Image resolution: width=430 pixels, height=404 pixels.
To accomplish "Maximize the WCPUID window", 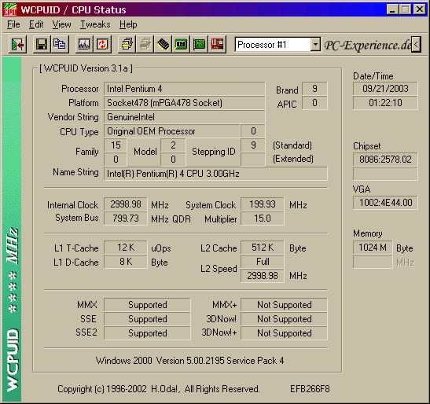I will click(x=405, y=9).
